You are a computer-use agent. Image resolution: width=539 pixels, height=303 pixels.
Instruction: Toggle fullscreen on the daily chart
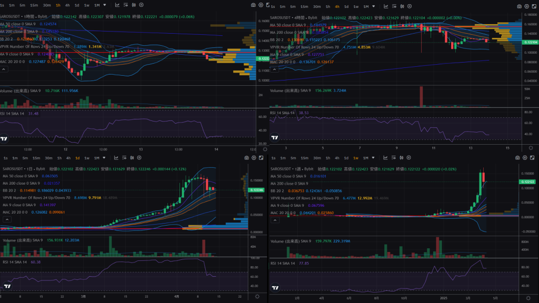[x=261, y=158]
